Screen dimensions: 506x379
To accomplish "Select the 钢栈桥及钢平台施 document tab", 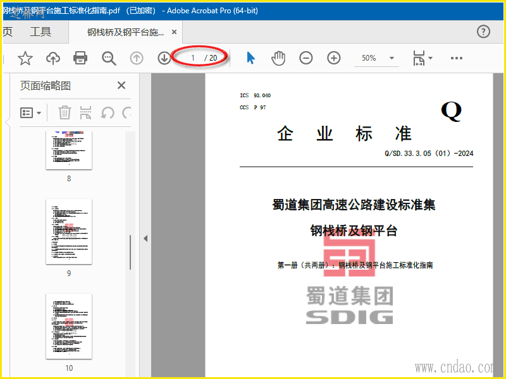I will pyautogui.click(x=125, y=32).
